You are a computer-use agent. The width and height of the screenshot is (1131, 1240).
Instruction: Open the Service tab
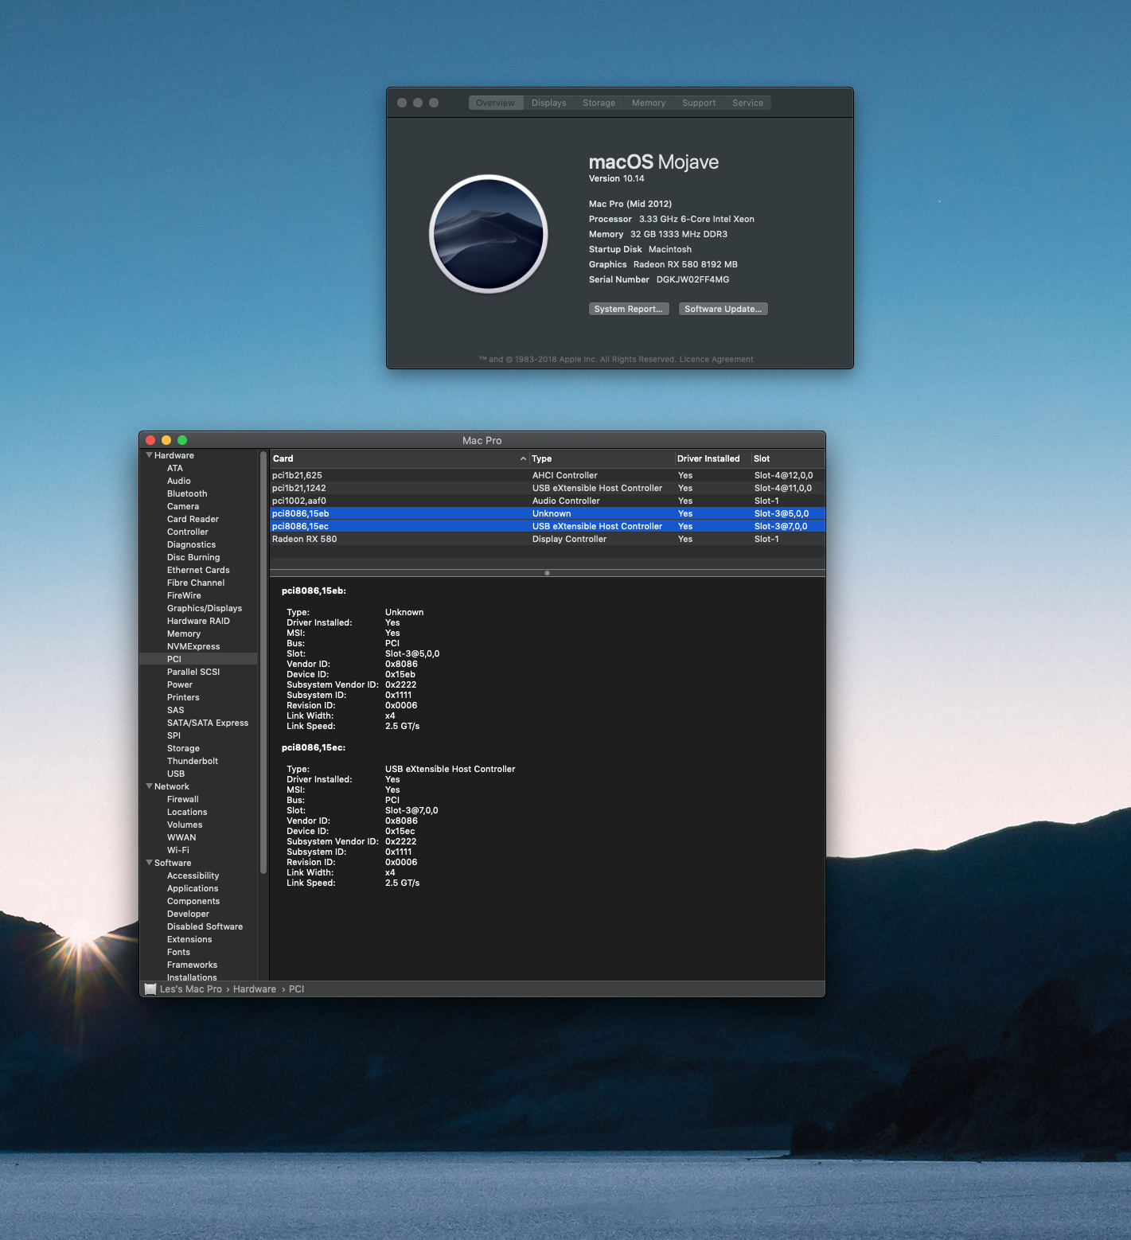(x=748, y=103)
